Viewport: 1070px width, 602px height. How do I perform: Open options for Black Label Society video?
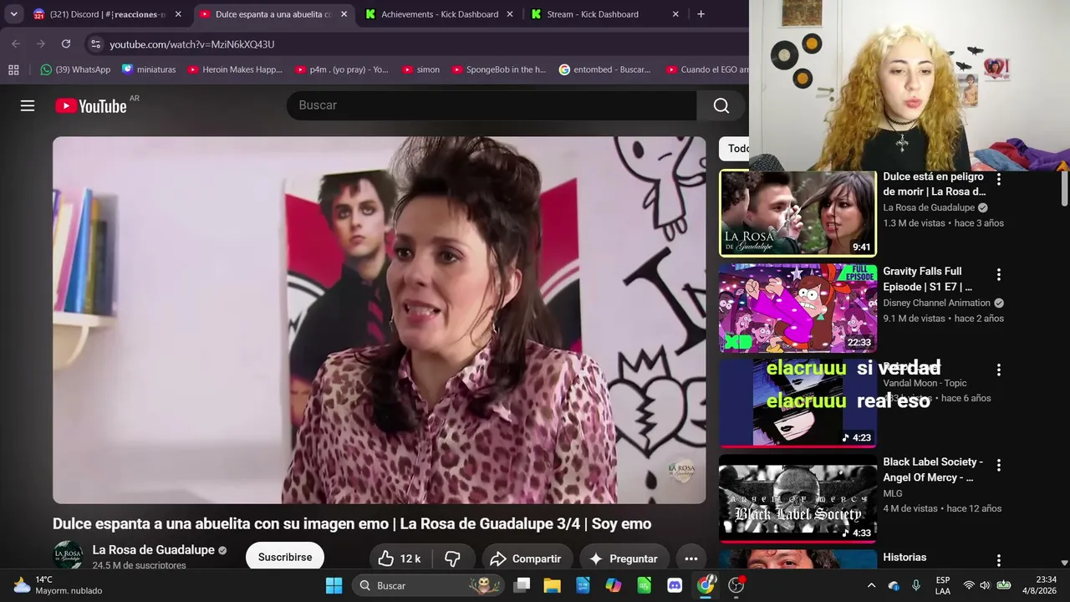click(998, 465)
